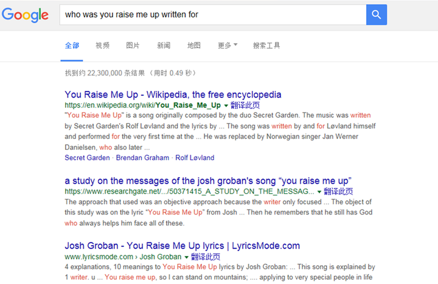Open the Brendan Graham sitelink
Image resolution: width=438 pixels, height=284 pixels.
pos(142,158)
